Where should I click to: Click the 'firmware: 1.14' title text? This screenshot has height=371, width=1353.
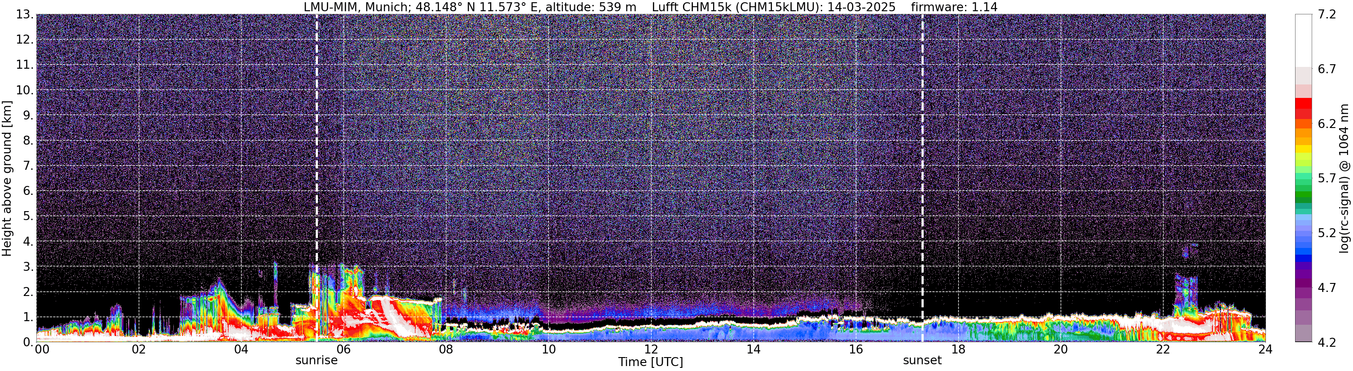point(954,7)
